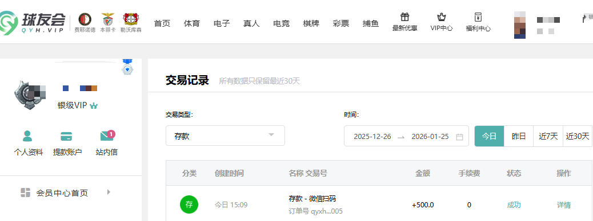Click the silver VIP badge avatar in sidebar

30,95
